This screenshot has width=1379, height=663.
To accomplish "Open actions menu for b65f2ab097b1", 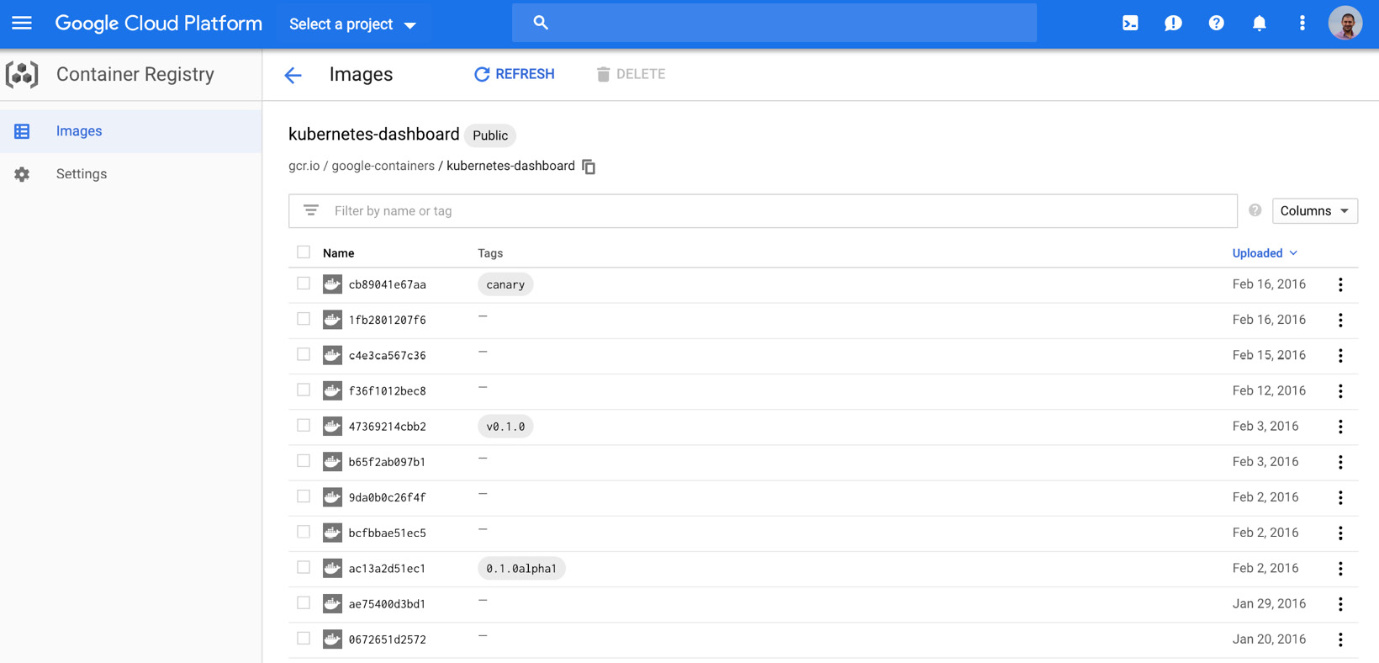I will click(x=1340, y=462).
